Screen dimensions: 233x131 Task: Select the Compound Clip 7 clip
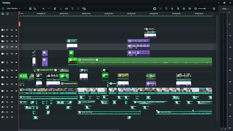click(69, 84)
